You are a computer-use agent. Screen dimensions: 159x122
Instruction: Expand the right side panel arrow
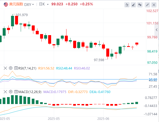[157, 30]
